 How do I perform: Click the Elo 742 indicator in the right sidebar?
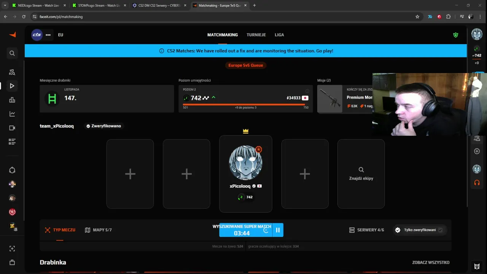tap(477, 56)
